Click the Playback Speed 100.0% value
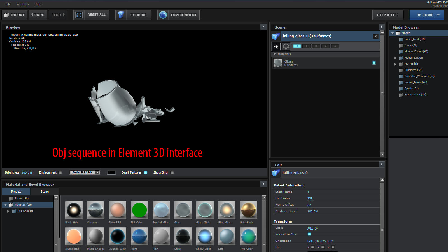 (313, 211)
